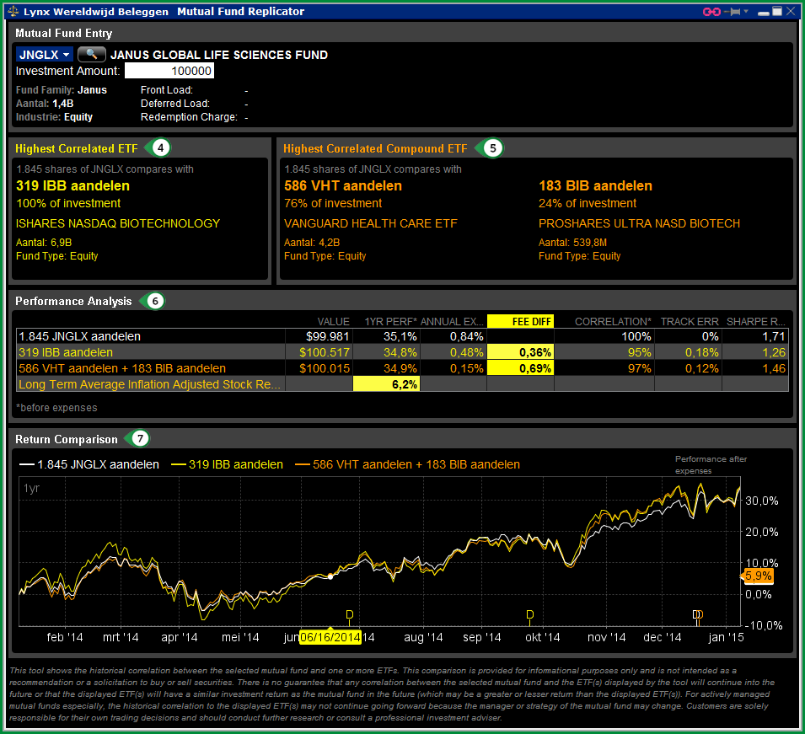Click the Fund Family: Janus entry
805x734 pixels.
point(61,90)
